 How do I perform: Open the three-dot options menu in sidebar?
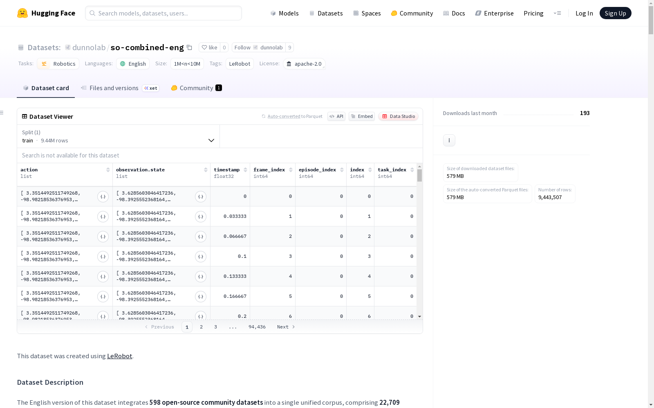coord(449,140)
